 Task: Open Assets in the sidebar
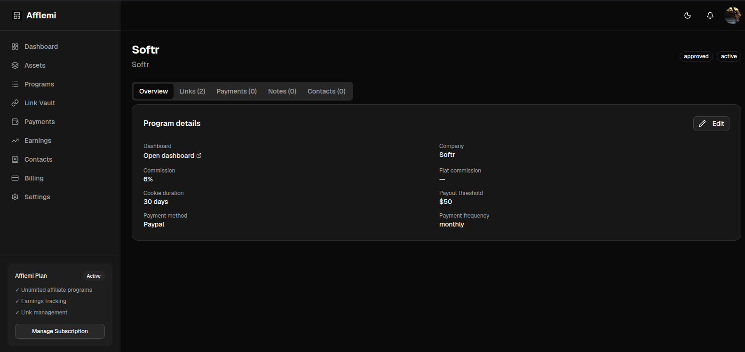(60, 65)
